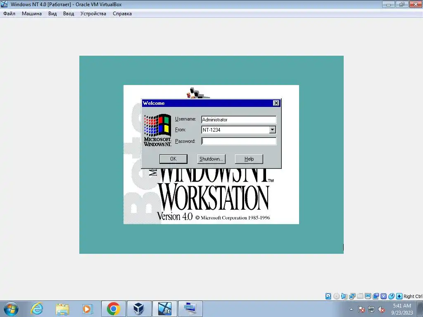Image resolution: width=423 pixels, height=317 pixels.
Task: Open the Машина menu
Action: [31, 14]
